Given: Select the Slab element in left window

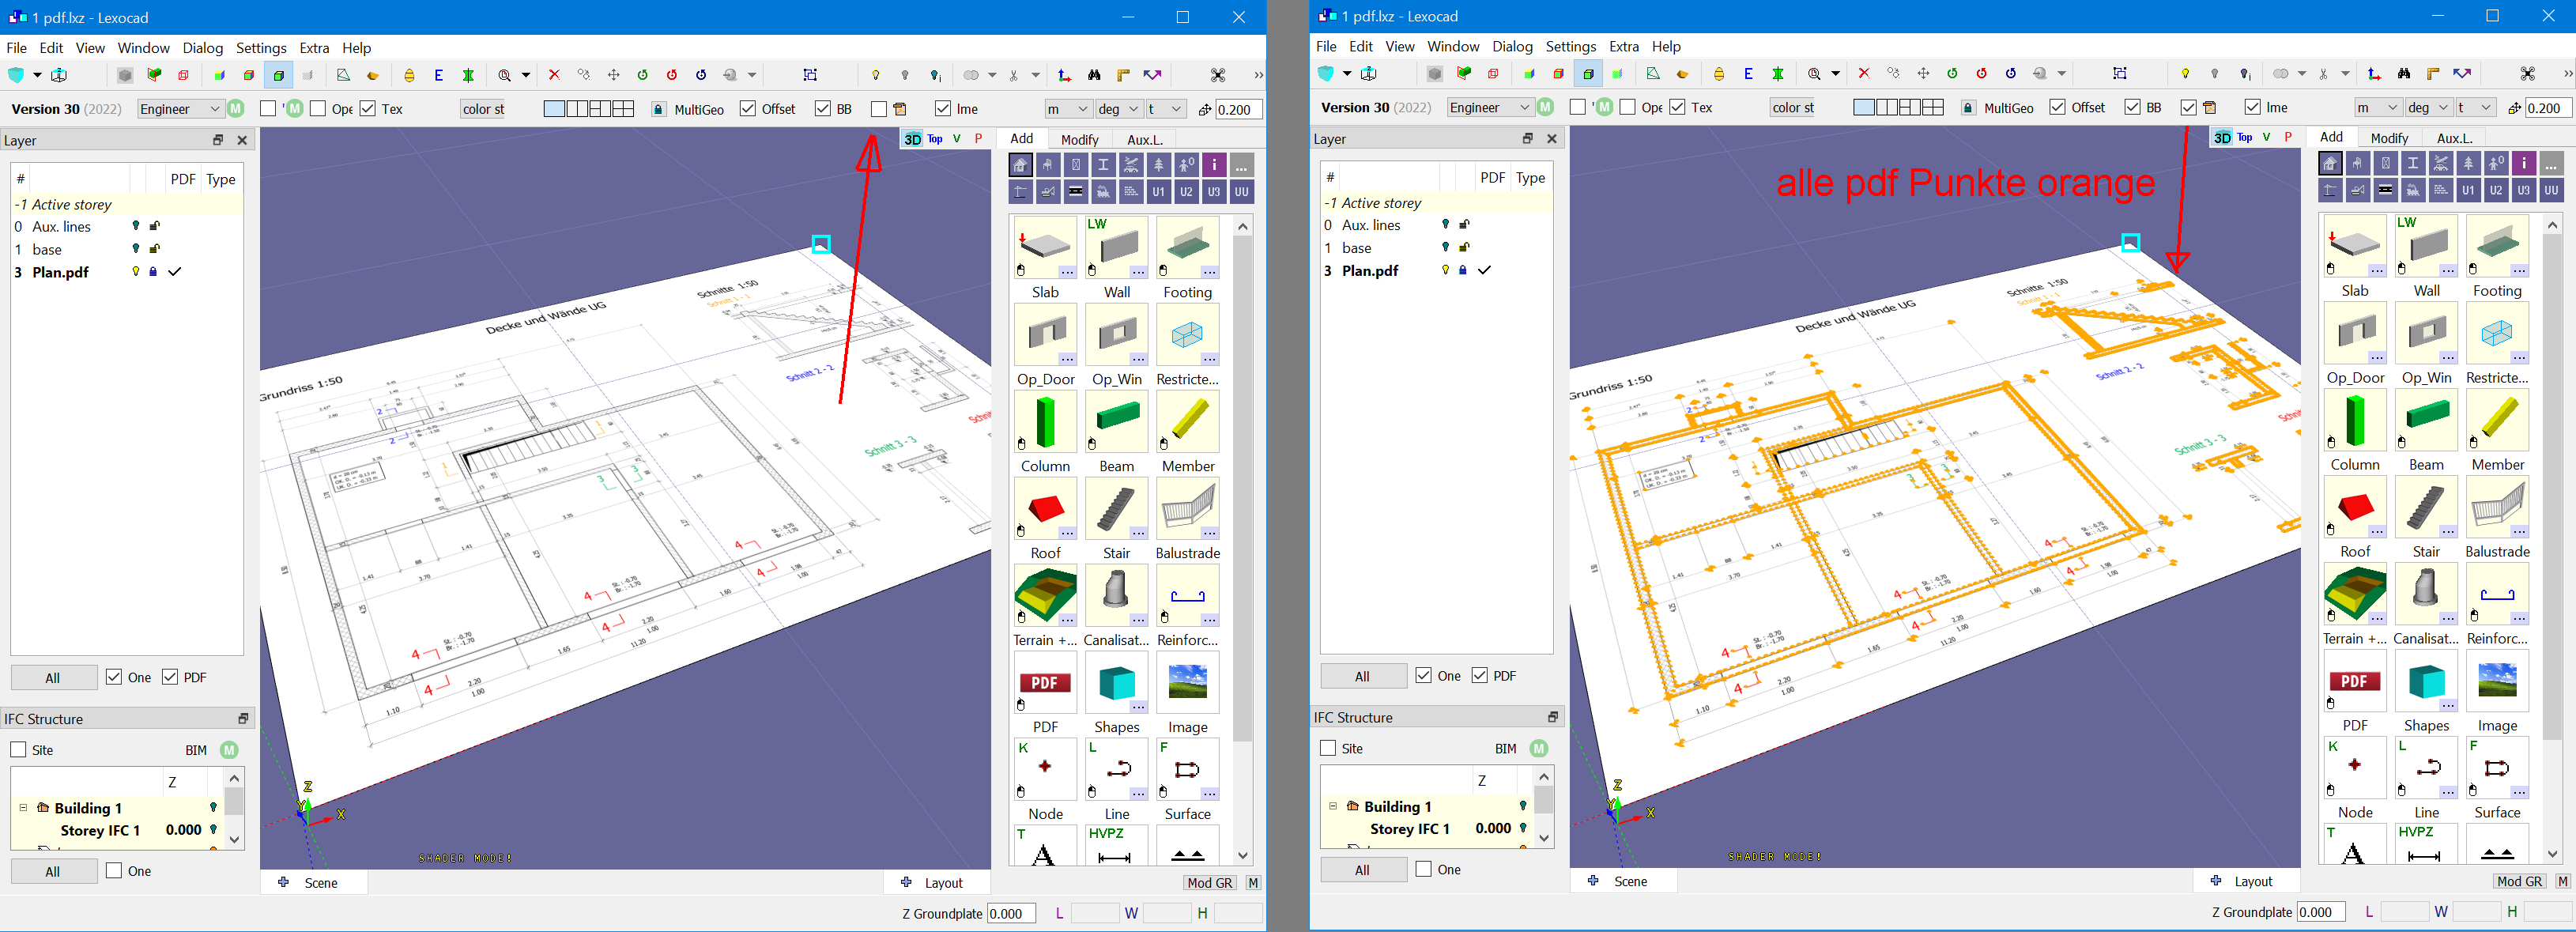Looking at the screenshot, I should (x=1045, y=248).
